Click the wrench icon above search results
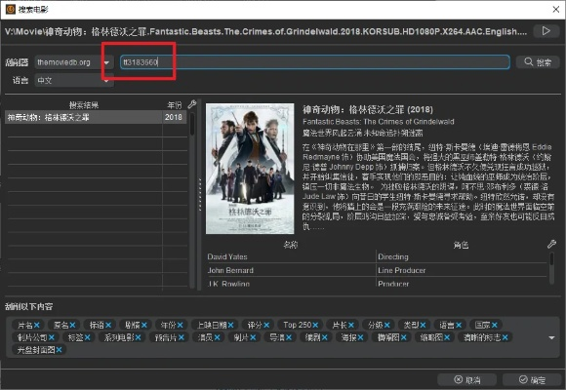This screenshot has width=566, height=390. pyautogui.click(x=192, y=104)
